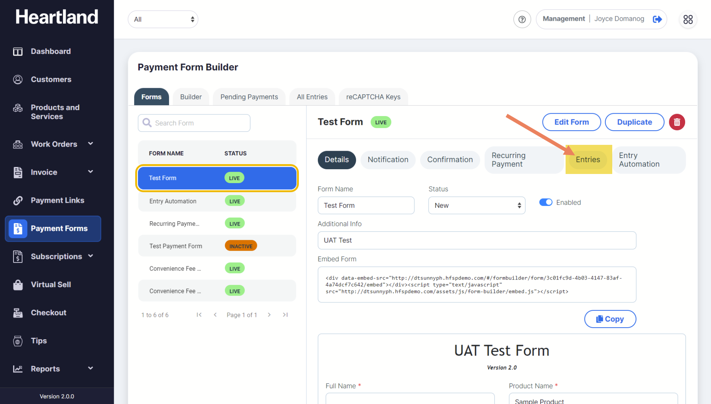
Task: Open the All Entries tab
Action: point(312,97)
